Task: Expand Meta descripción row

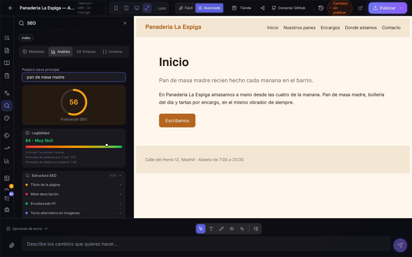Action: (74, 194)
